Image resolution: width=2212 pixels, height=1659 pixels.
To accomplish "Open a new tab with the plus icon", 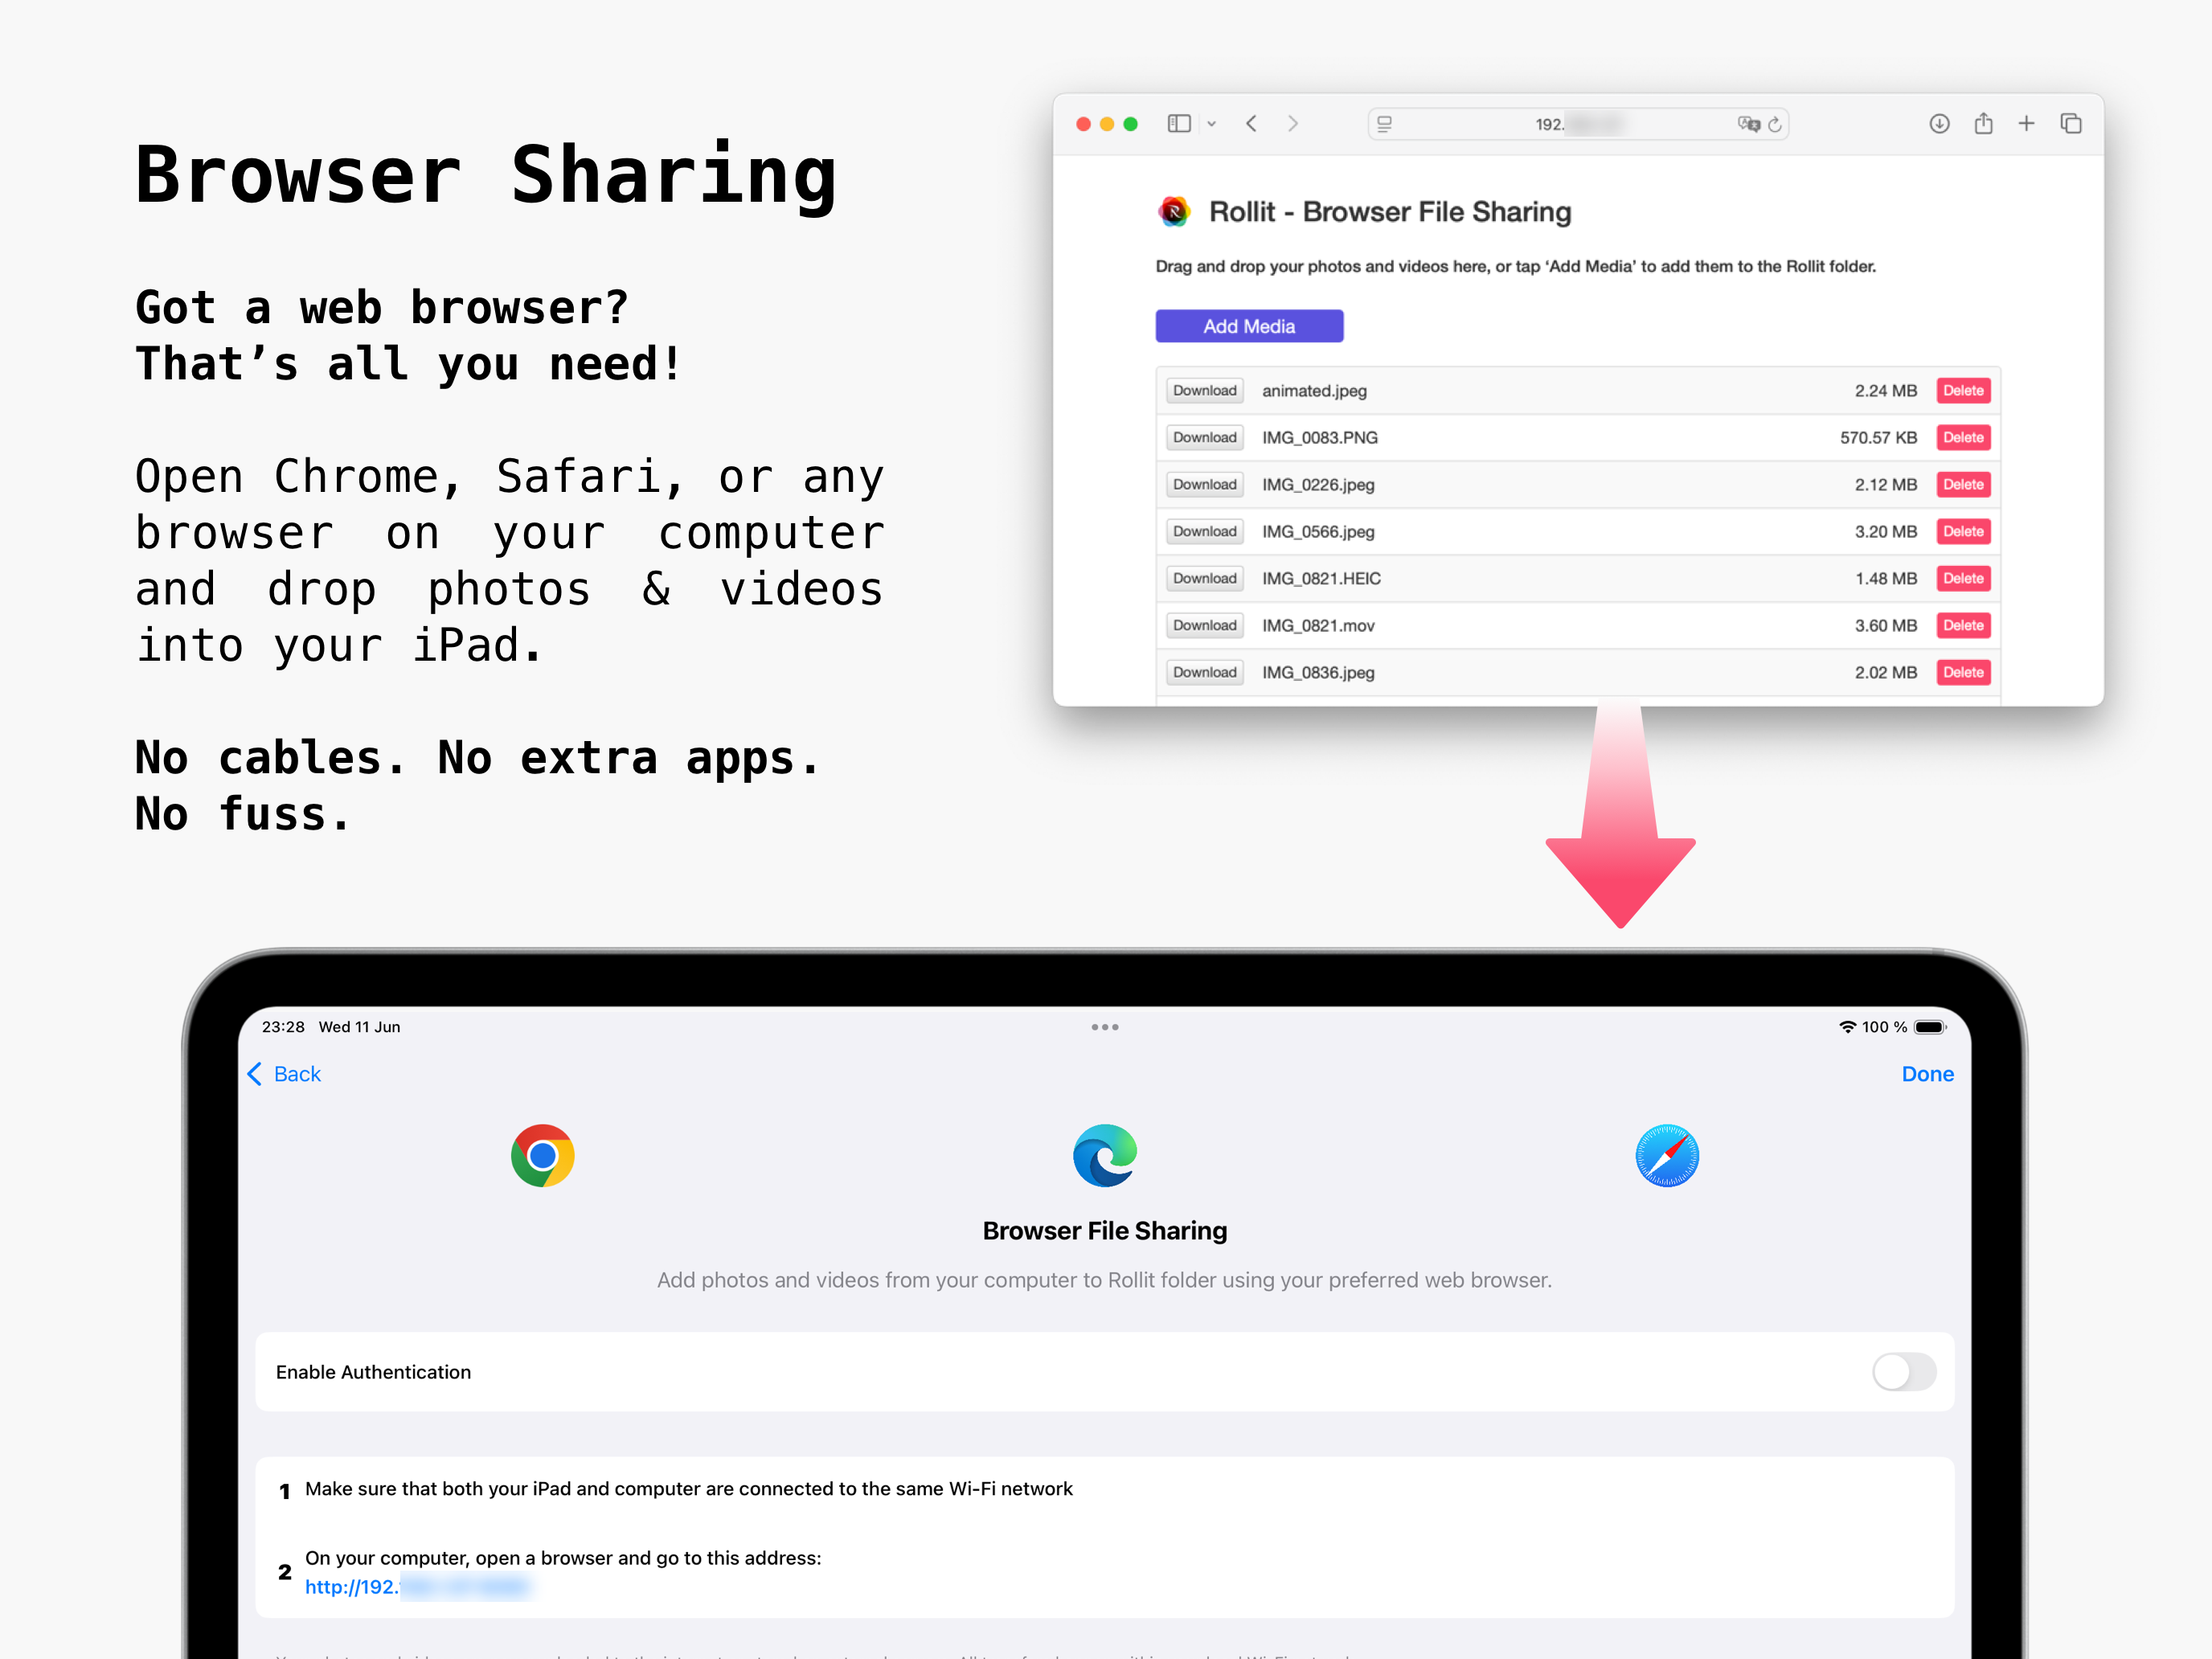I will pyautogui.click(x=2027, y=123).
